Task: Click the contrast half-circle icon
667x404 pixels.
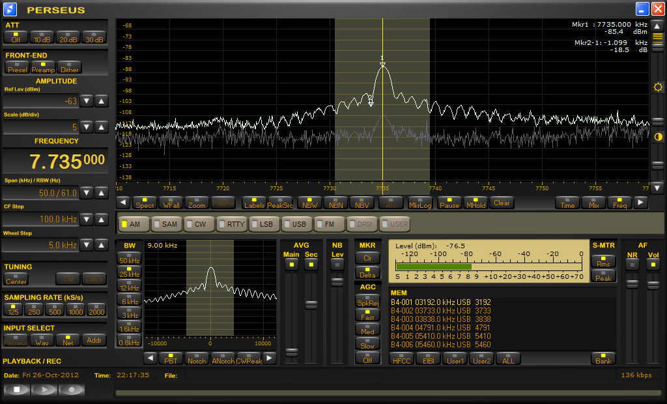Action: (x=658, y=137)
